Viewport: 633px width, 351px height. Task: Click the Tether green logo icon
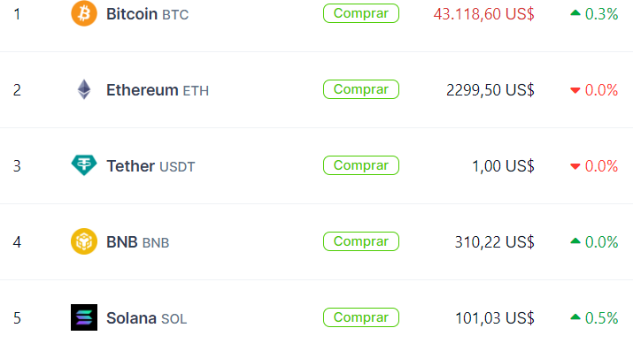click(84, 165)
